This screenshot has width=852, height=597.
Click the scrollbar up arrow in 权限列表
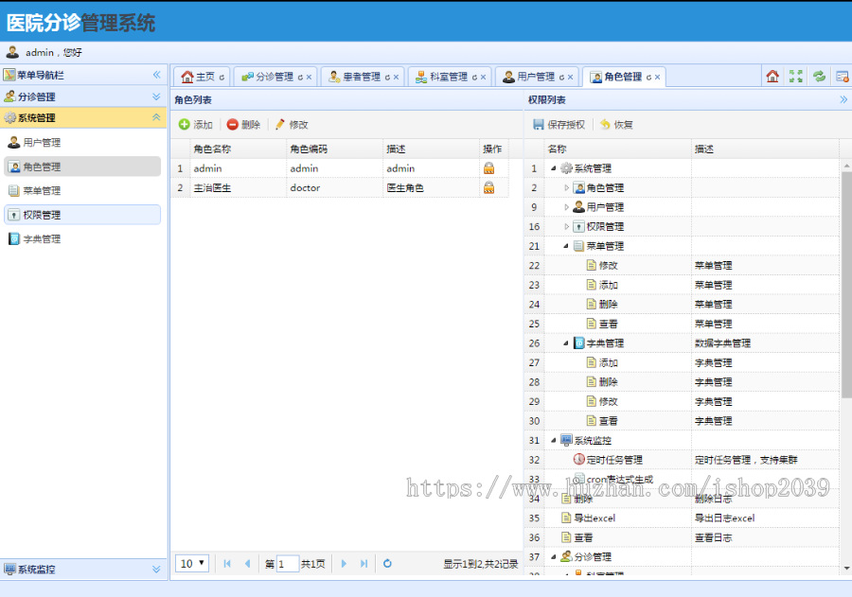(x=846, y=165)
